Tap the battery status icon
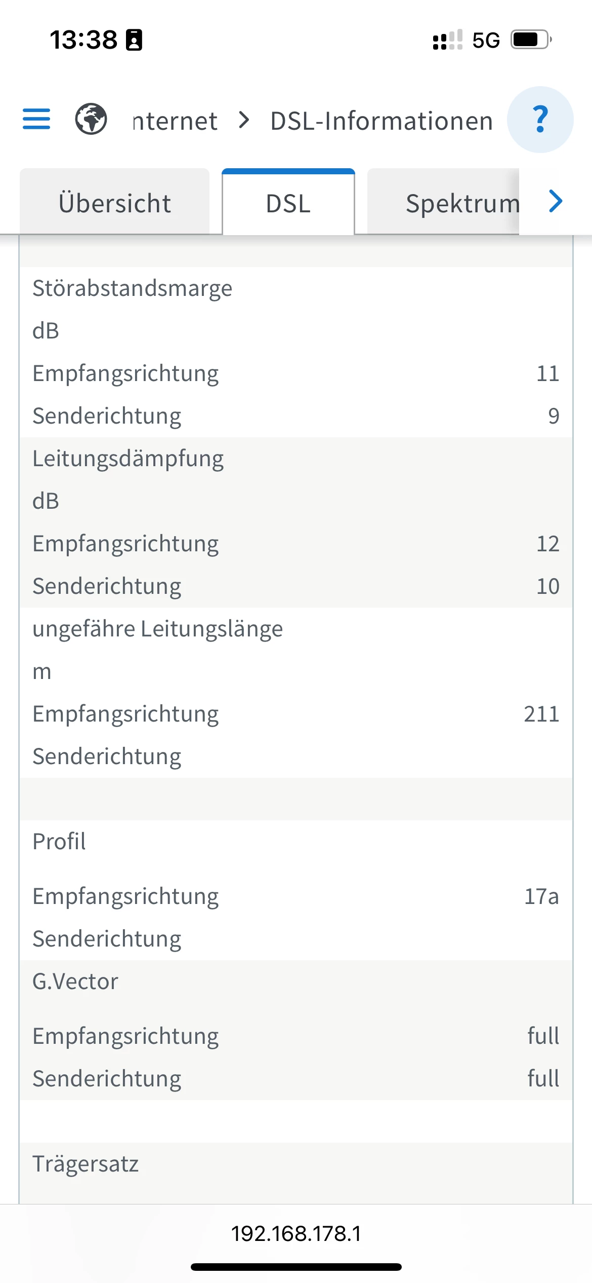Viewport: 592px width, 1283px height. point(531,40)
